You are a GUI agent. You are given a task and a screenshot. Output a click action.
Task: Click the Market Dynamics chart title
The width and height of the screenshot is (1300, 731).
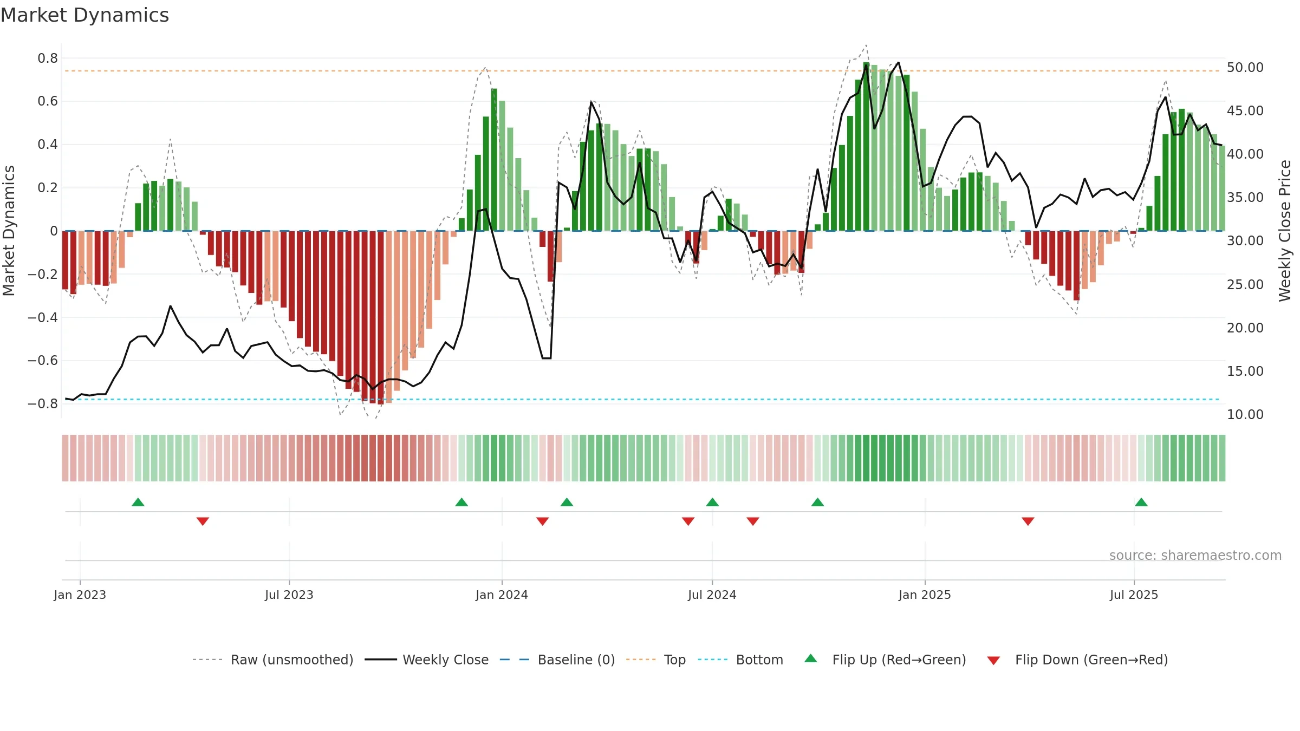click(x=84, y=15)
